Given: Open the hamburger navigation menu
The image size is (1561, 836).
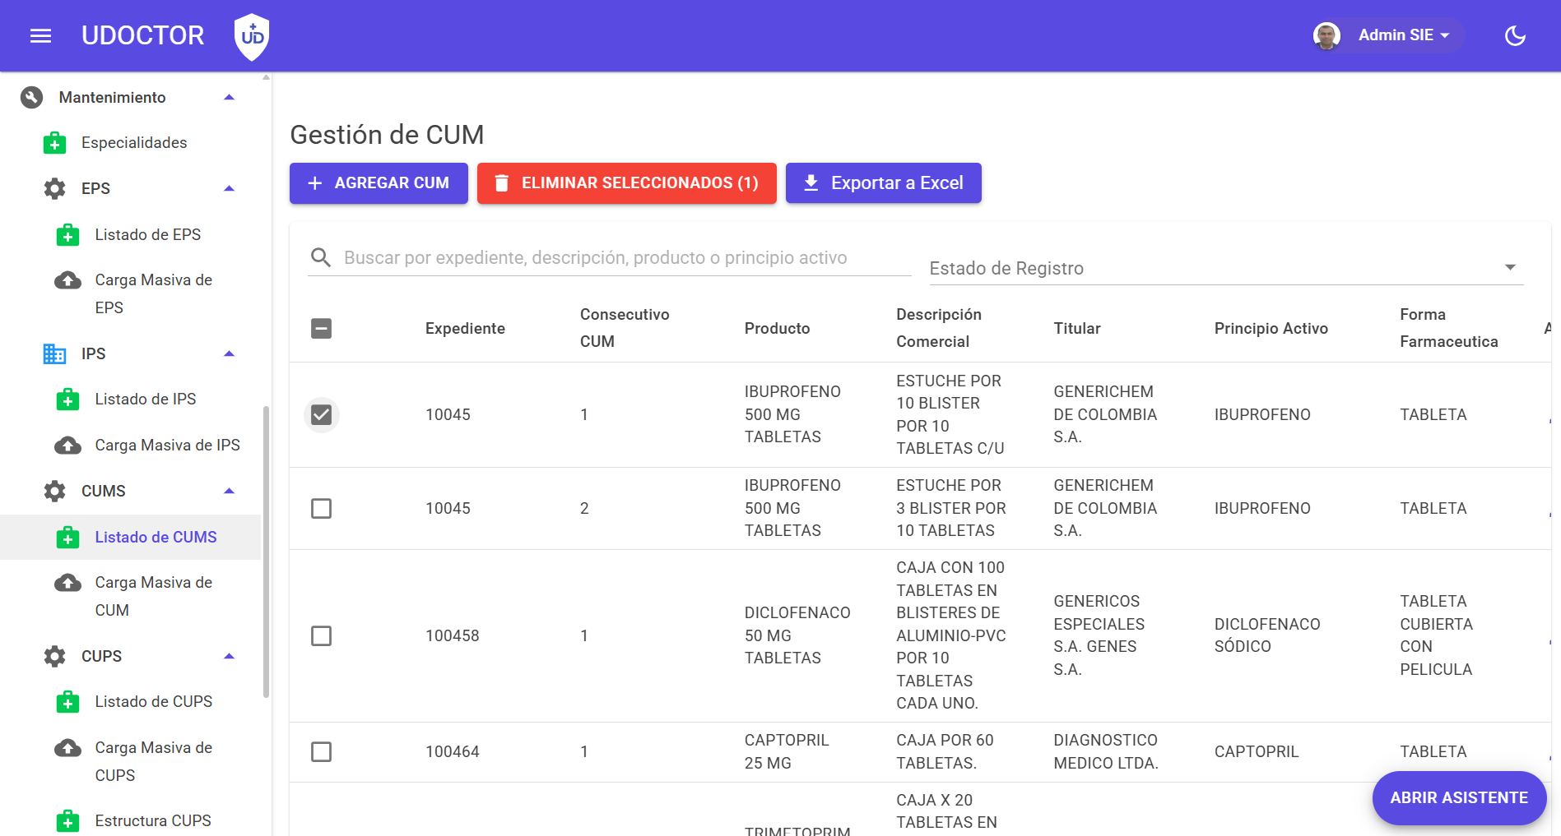Looking at the screenshot, I should 40,35.
